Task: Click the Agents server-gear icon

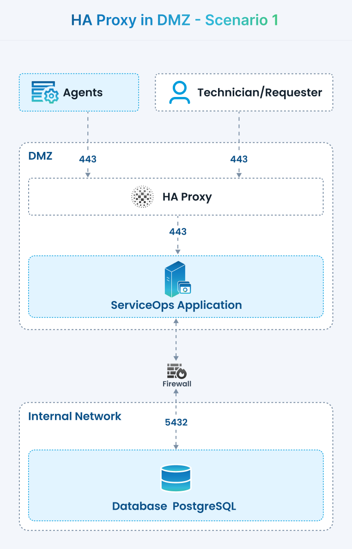Action: tap(45, 92)
